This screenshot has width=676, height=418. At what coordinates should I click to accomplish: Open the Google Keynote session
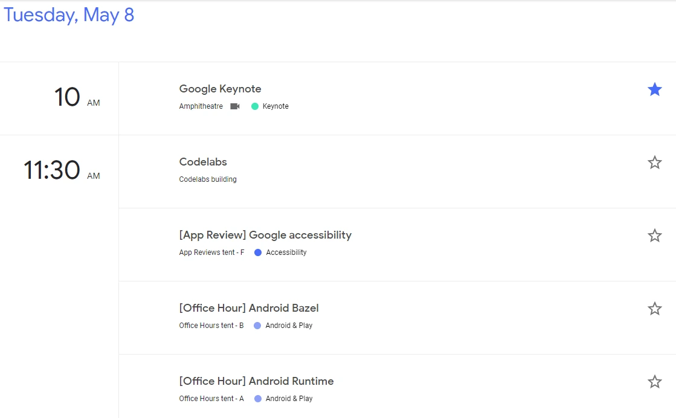tap(220, 89)
